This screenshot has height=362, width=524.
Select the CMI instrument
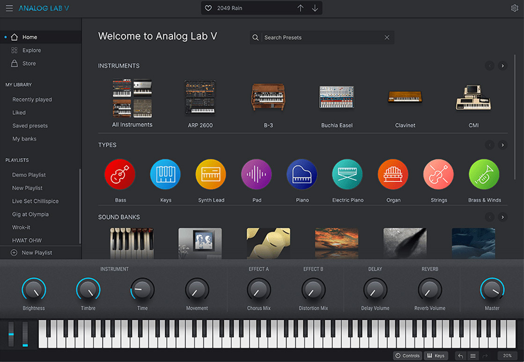[x=473, y=106]
